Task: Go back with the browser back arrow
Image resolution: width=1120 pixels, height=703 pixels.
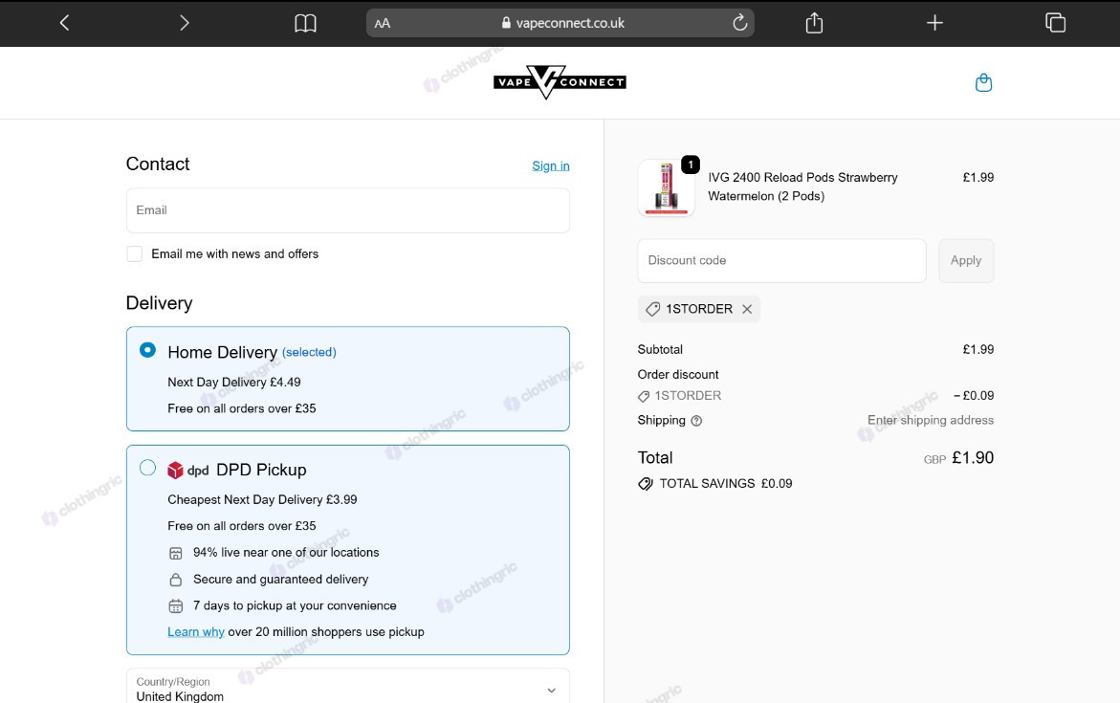Action: tap(64, 23)
